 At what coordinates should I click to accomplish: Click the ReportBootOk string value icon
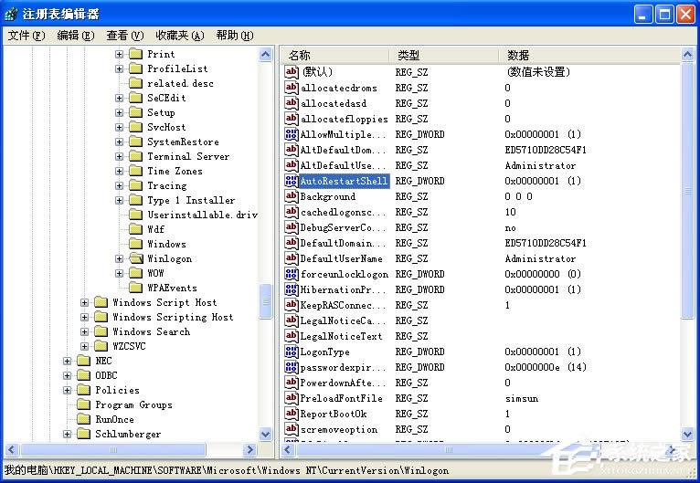(292, 414)
